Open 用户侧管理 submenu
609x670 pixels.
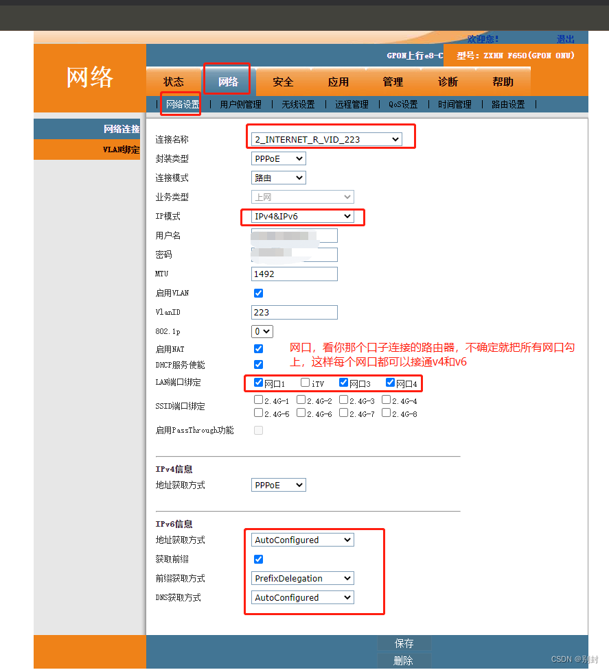[241, 104]
